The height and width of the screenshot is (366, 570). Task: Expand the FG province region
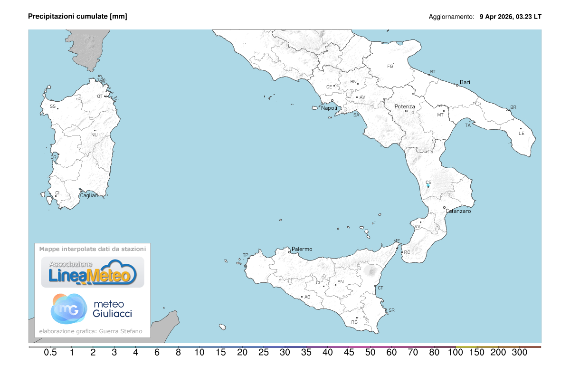click(390, 66)
